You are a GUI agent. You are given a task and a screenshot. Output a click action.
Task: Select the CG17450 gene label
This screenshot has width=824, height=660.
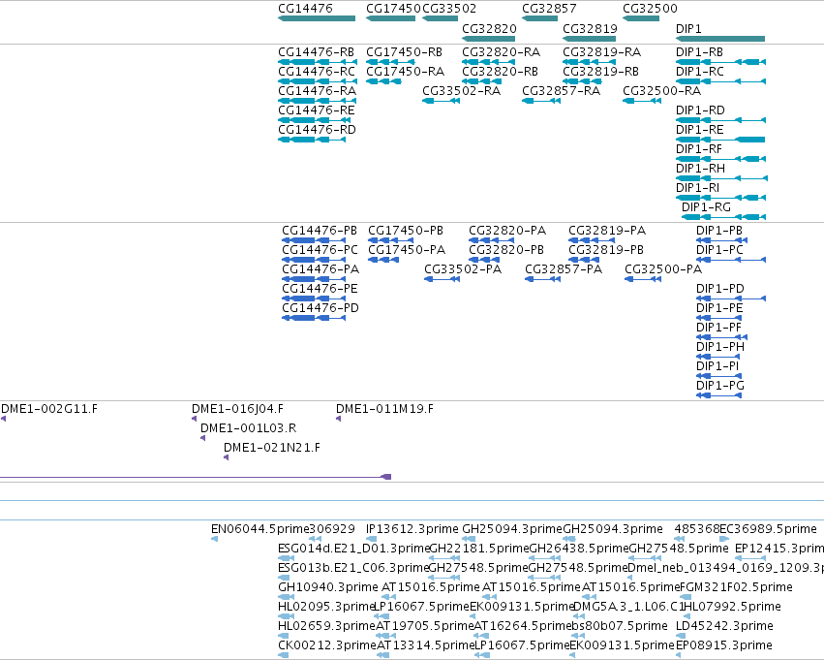394,9
